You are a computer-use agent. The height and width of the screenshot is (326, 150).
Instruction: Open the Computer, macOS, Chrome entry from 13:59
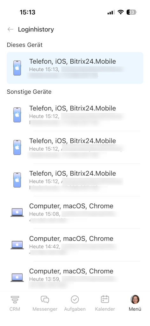tap(75, 277)
